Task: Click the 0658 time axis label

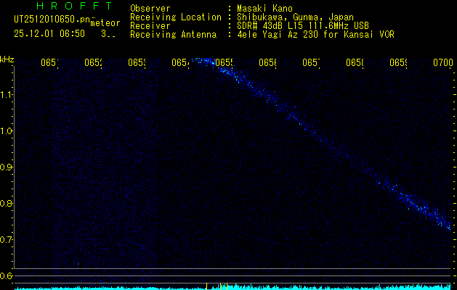Action: pos(355,62)
